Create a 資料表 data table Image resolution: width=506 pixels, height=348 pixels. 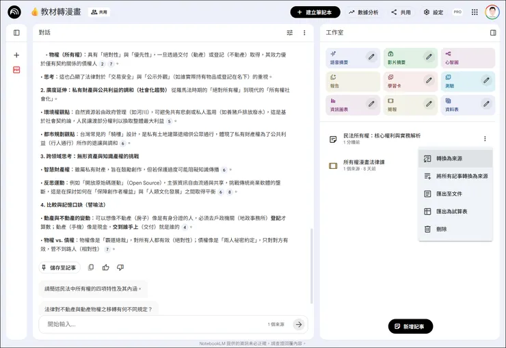(468, 105)
